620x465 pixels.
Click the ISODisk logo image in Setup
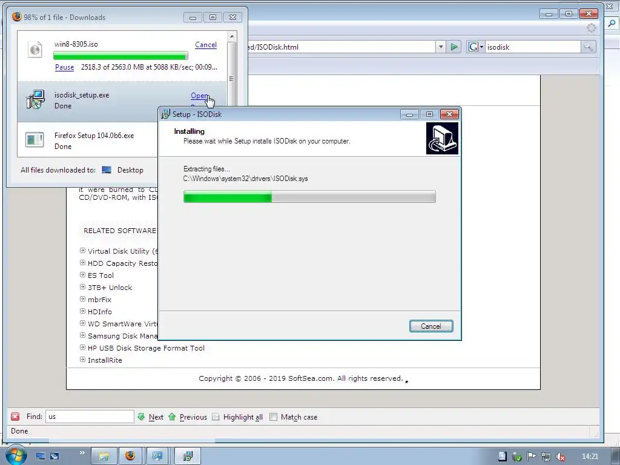pos(442,138)
